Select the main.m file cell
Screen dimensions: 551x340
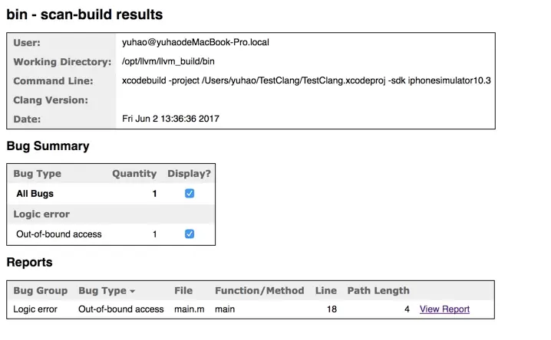click(x=190, y=309)
